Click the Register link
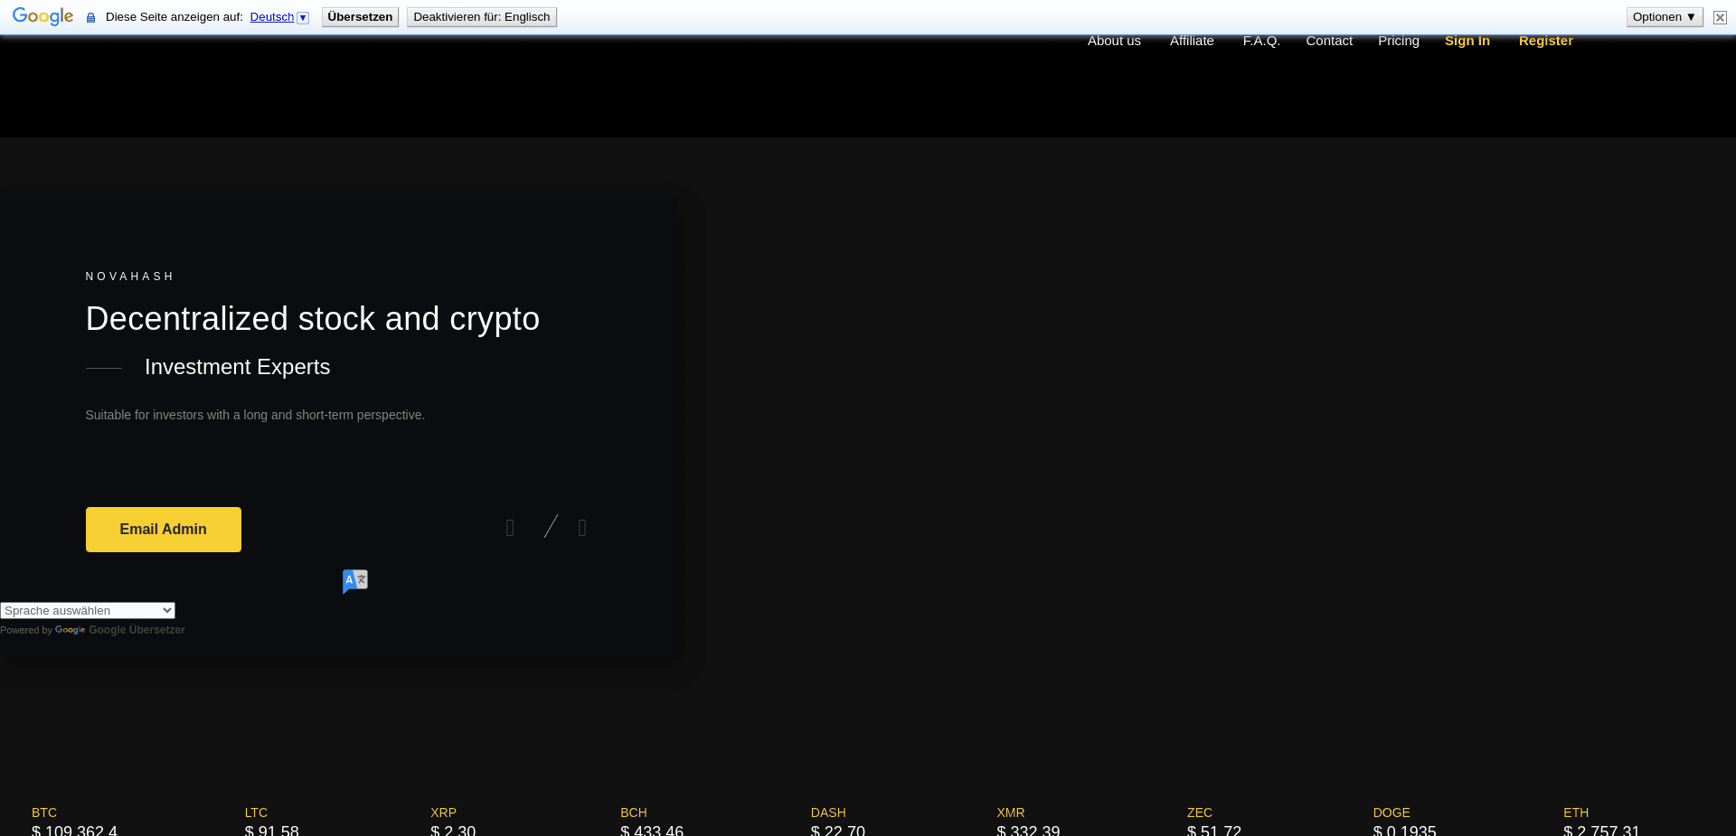This screenshot has width=1736, height=836. [x=1545, y=40]
